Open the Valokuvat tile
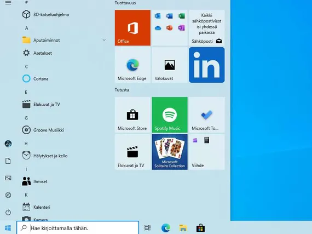Viewport: 312px width, 234px height. click(170, 65)
